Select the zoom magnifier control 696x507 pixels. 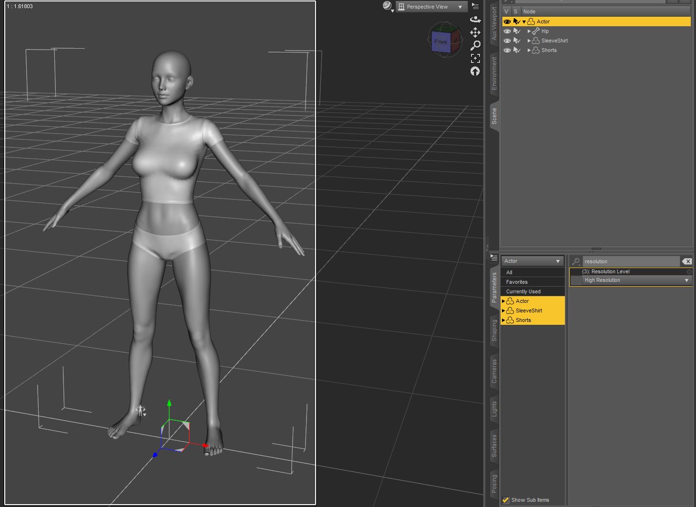click(x=475, y=45)
